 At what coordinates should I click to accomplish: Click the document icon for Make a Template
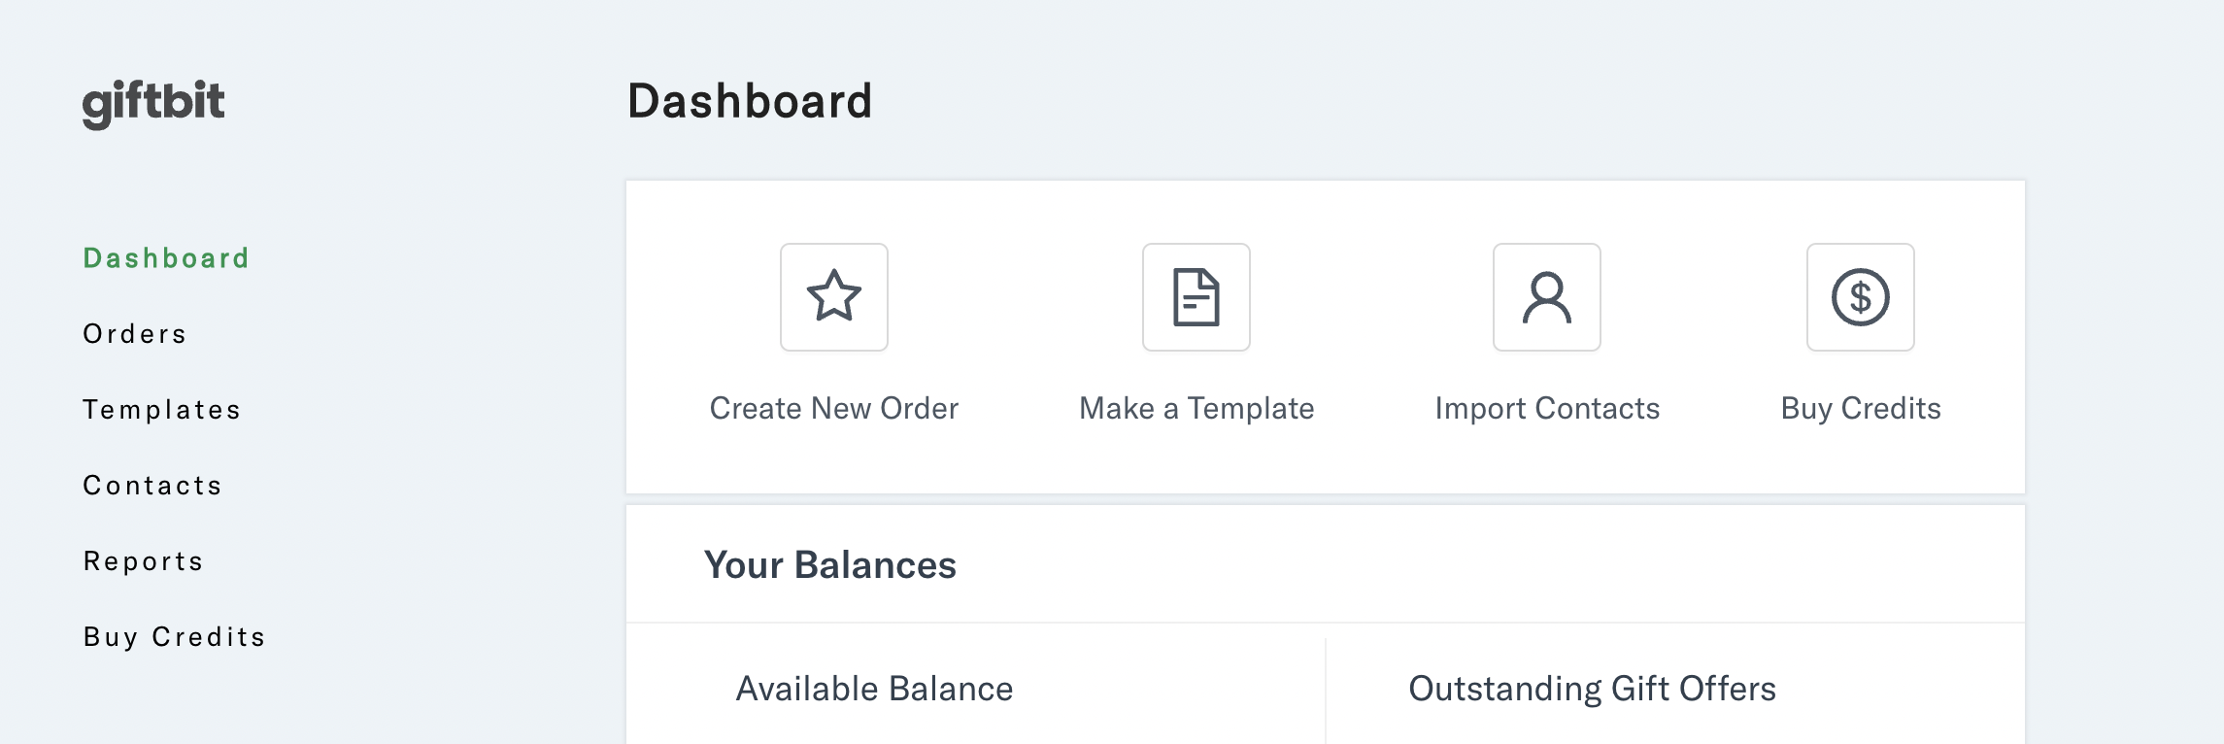(x=1196, y=297)
